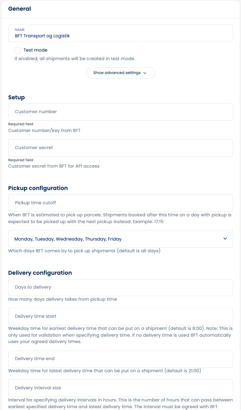Screen dimensions: 241x410
Task: Click the Delivery time start field
Action: [120, 316]
